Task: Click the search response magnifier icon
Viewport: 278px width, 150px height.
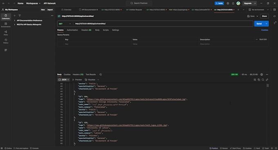Action: pos(263,80)
